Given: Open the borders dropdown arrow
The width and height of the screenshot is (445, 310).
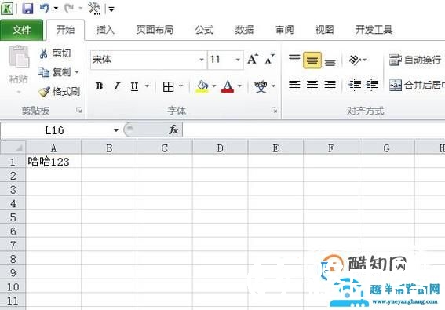Looking at the screenshot, I should [181, 86].
